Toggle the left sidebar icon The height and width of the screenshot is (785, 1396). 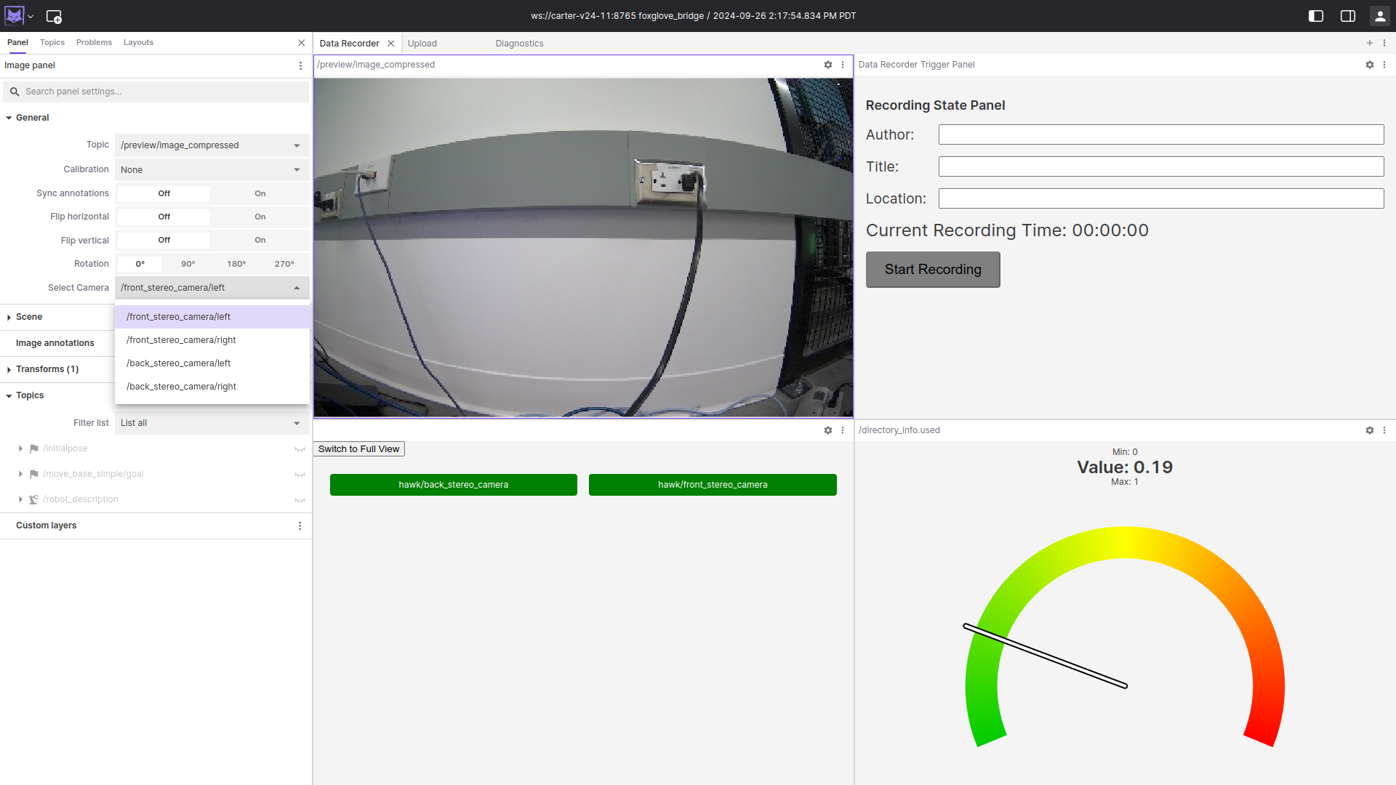tap(1315, 16)
